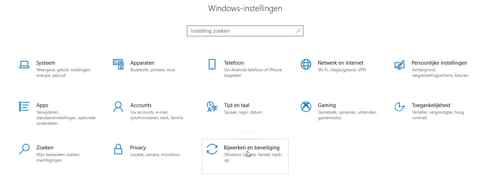Click the Accounts person icon
The width and height of the screenshot is (500, 180).
(118, 107)
